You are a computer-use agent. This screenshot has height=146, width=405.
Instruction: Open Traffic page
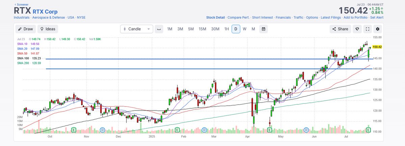click(298, 17)
